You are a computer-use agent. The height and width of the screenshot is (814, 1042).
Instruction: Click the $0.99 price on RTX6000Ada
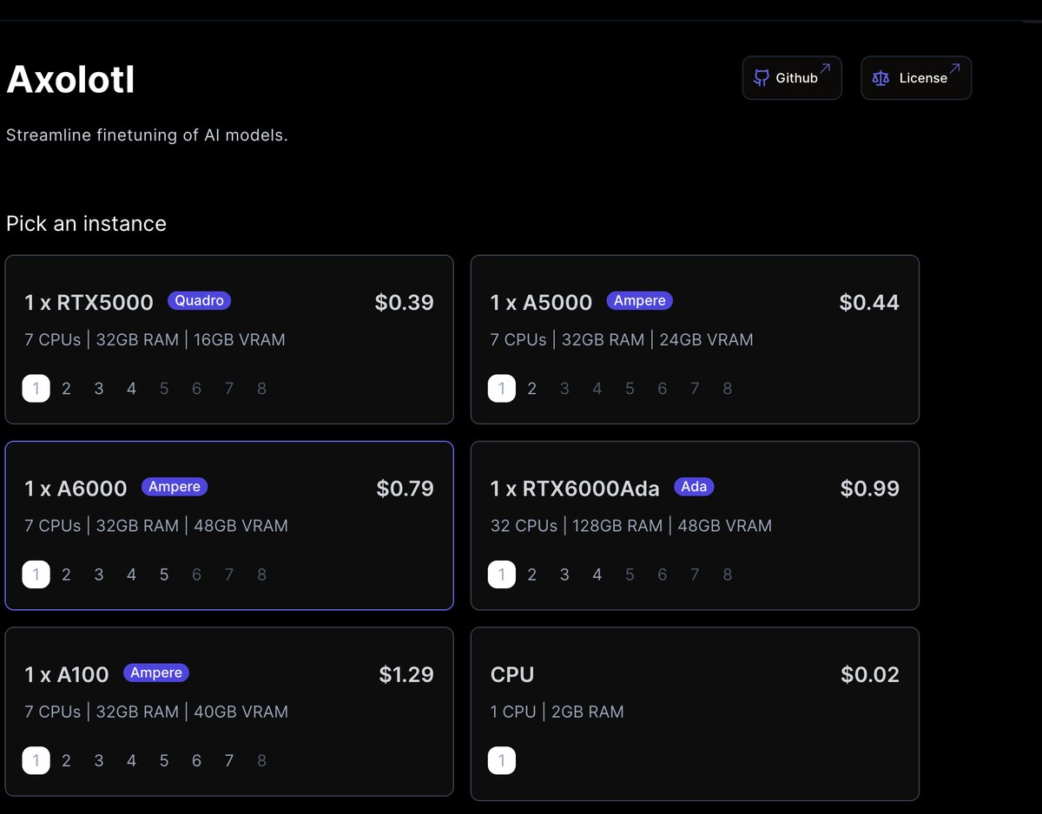point(869,489)
